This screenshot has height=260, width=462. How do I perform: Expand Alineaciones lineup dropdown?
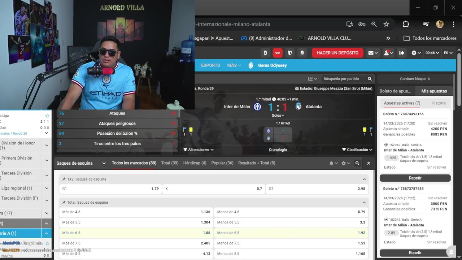click(199, 149)
